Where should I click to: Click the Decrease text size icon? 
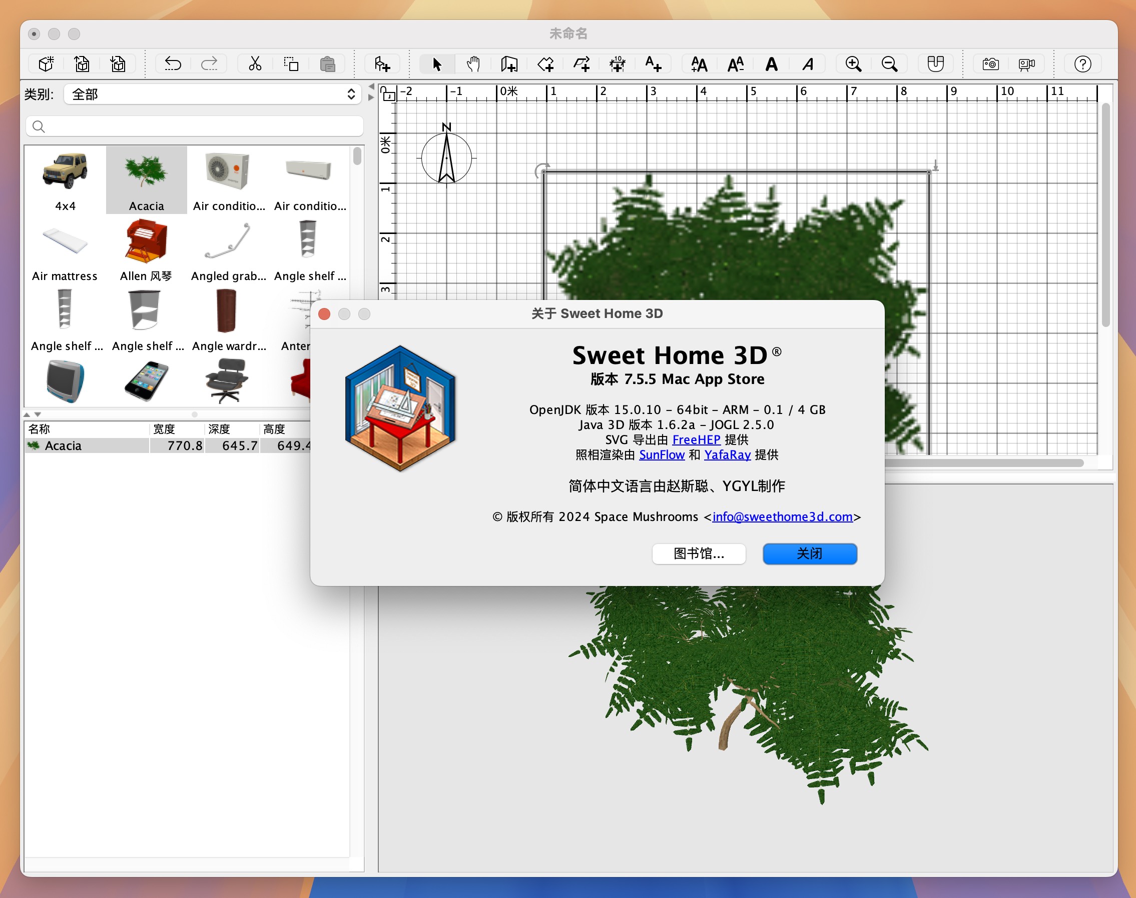(736, 64)
